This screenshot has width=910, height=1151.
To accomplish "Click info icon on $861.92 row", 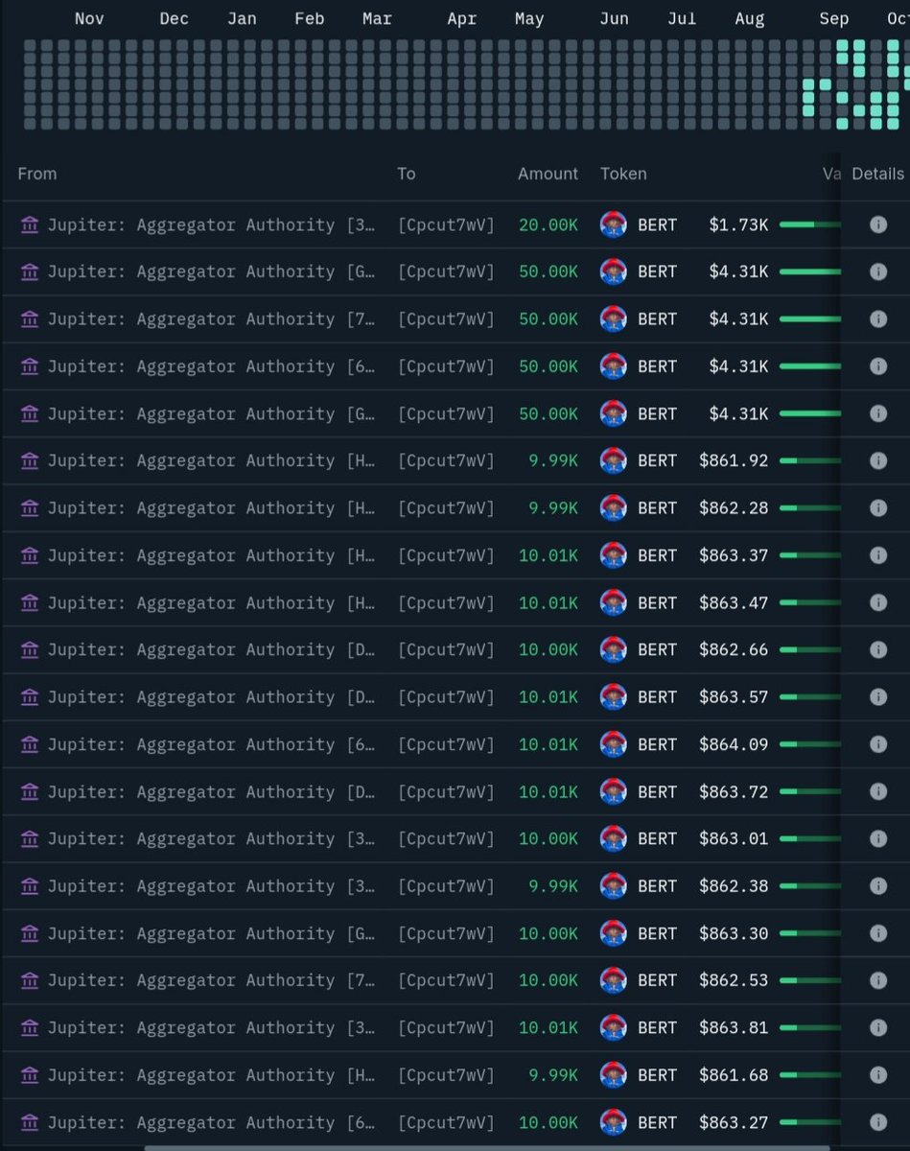I will coord(877,460).
